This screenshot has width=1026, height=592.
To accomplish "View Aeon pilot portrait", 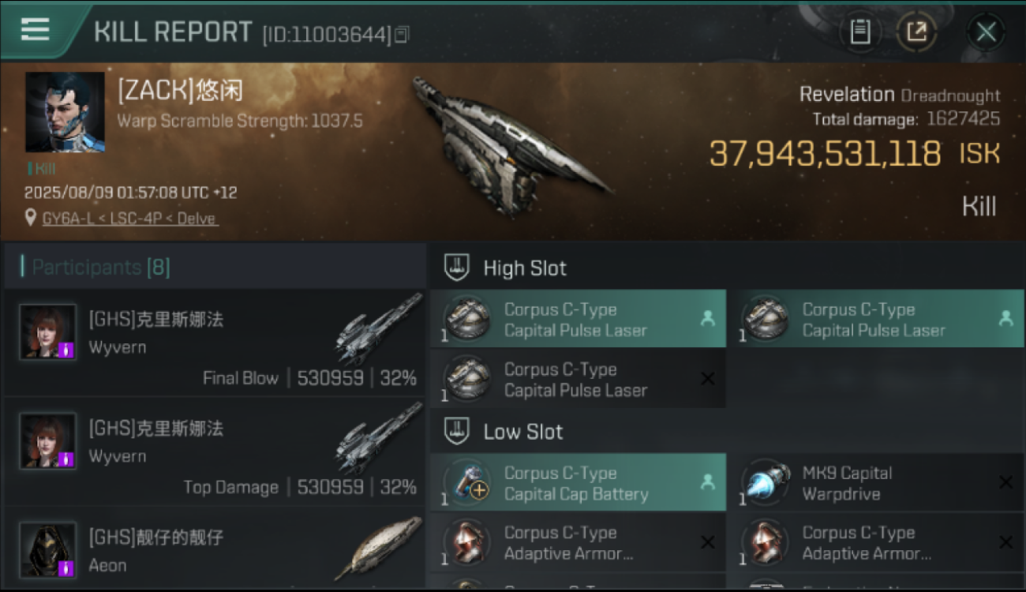I will 48,549.
